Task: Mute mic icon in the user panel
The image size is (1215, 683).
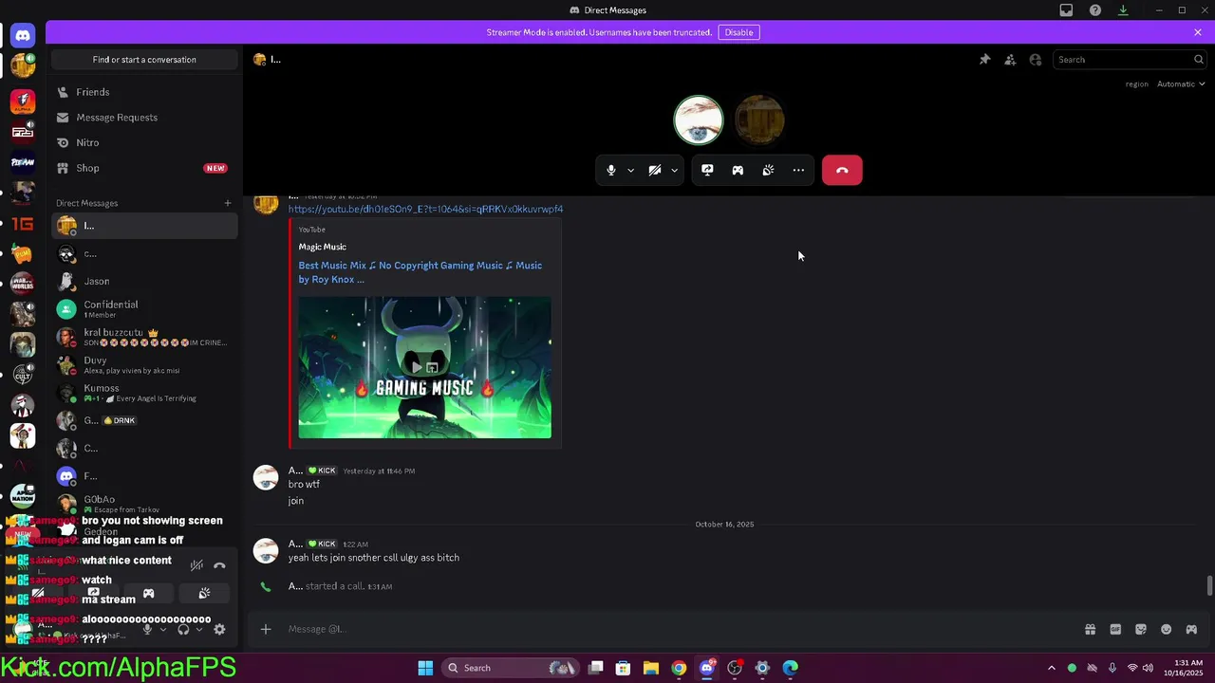Action: click(147, 629)
